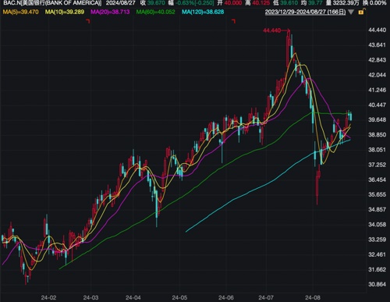Select the MA(20)=38.713 indicator label

coord(110,12)
